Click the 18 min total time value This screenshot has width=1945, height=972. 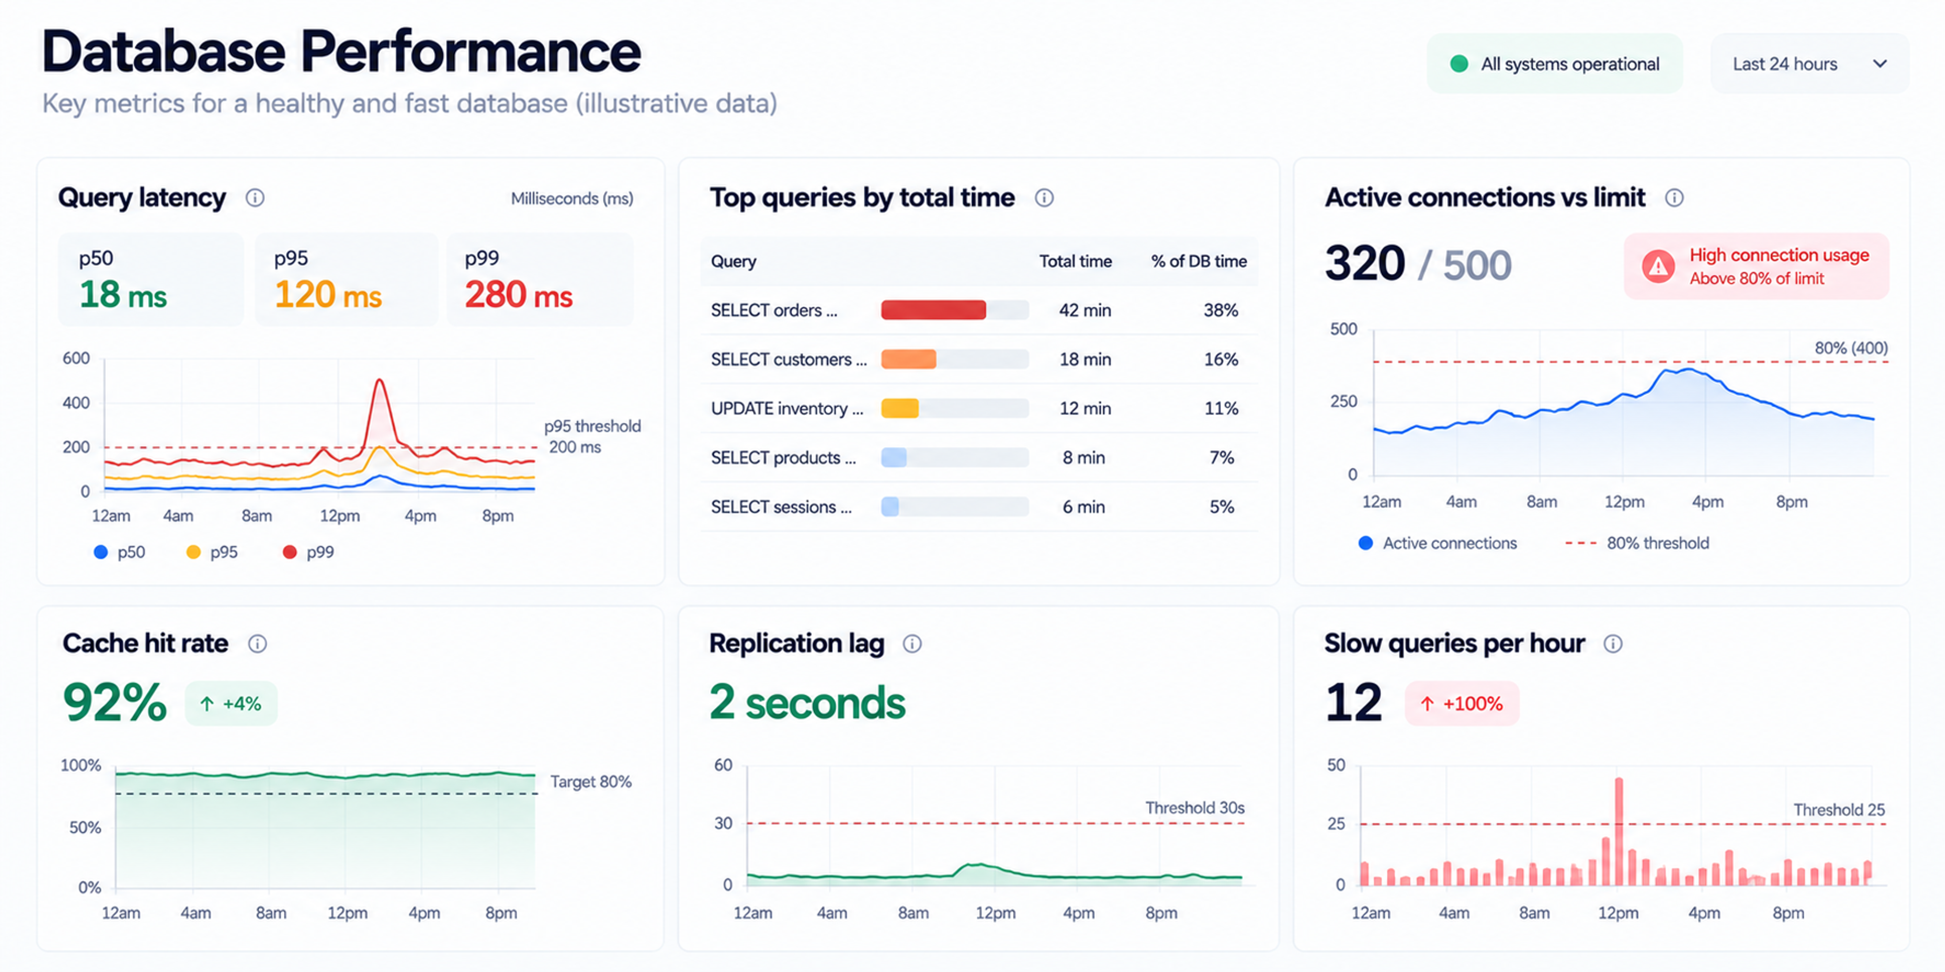(x=1085, y=359)
